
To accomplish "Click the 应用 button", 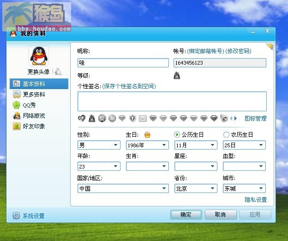I will pyautogui.click(x=255, y=214).
